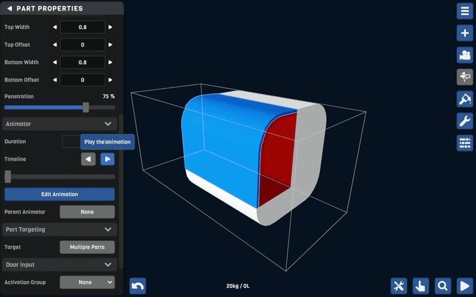Click Parent Animator None button
Screen dimensions: 476x297
pos(87,212)
